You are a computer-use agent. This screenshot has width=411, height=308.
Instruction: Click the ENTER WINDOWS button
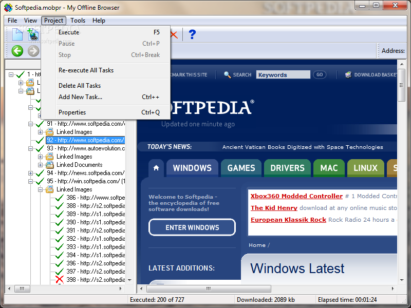tap(192, 227)
